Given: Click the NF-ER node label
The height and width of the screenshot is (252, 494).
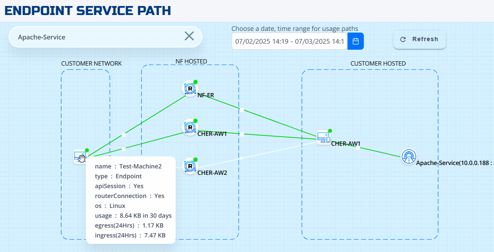Looking at the screenshot, I should (x=206, y=95).
